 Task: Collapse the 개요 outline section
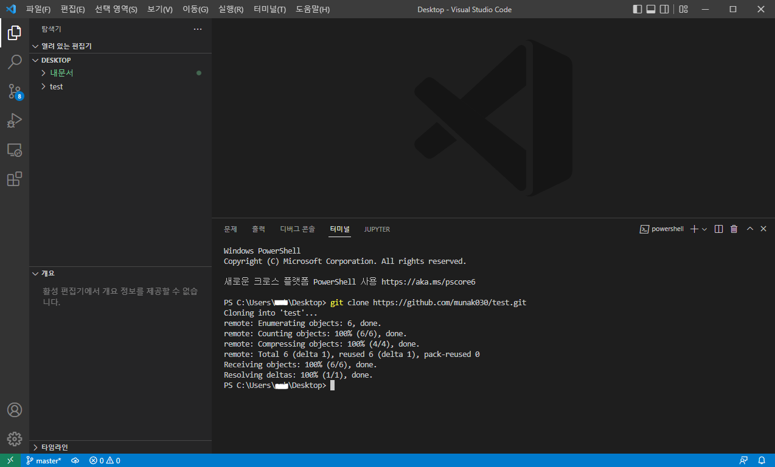tap(120, 274)
